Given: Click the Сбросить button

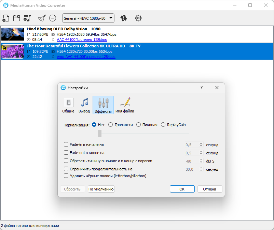Looking at the screenshot, I should pos(72,189).
